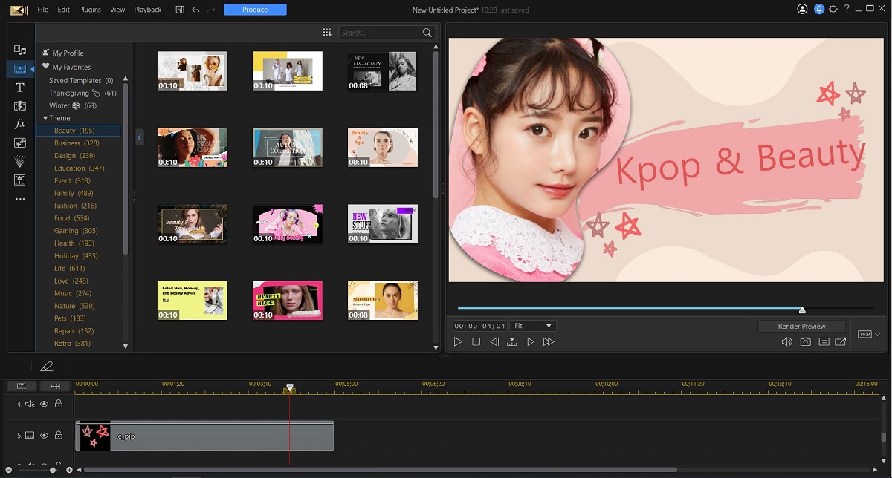This screenshot has height=478, width=892.
Task: Open the Plugins menu
Action: [90, 10]
